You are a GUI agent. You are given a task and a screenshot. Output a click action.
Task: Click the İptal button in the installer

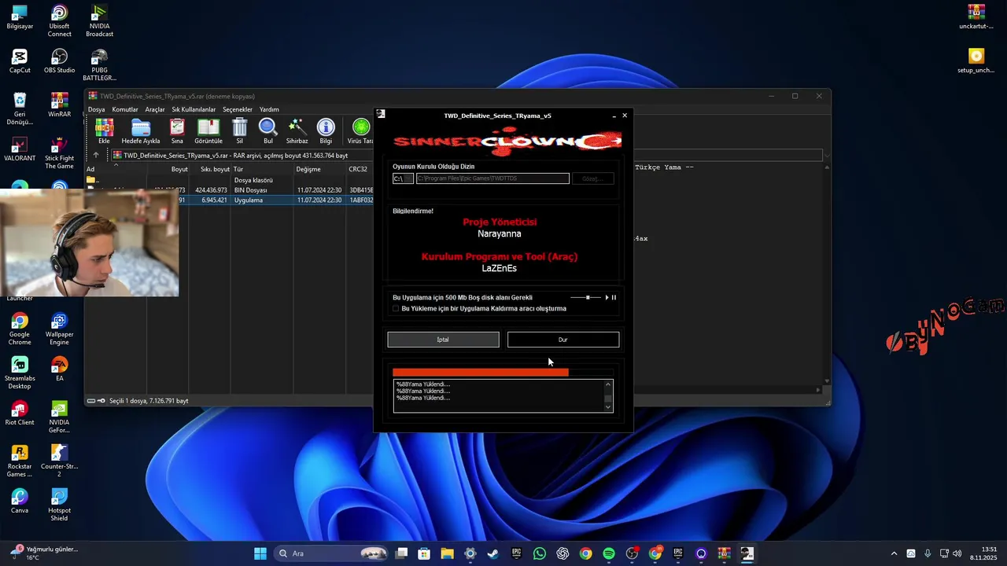tap(443, 340)
